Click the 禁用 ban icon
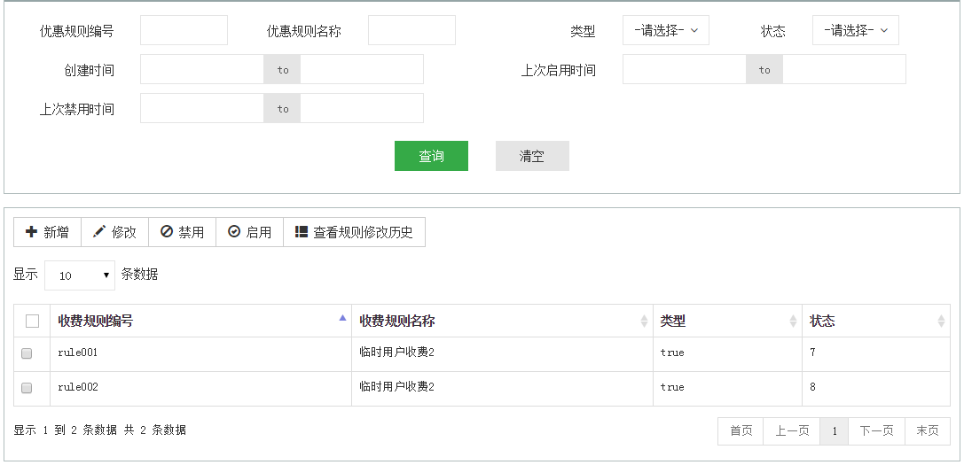The width and height of the screenshot is (964, 465). tap(167, 231)
